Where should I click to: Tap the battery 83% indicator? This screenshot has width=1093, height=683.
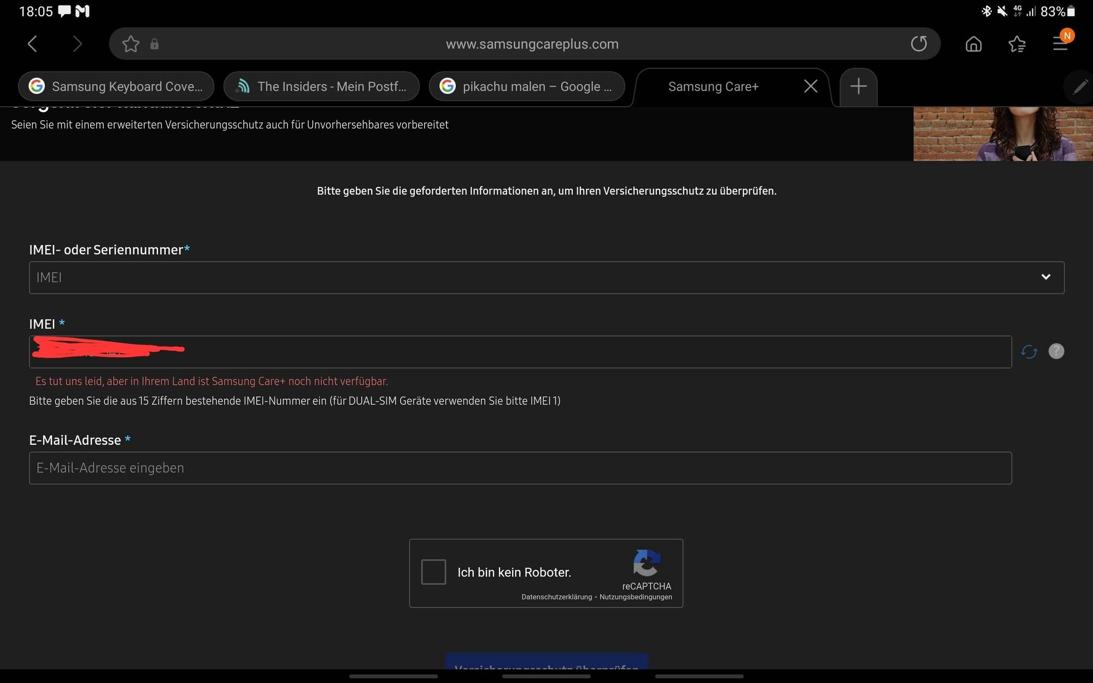click(1058, 11)
